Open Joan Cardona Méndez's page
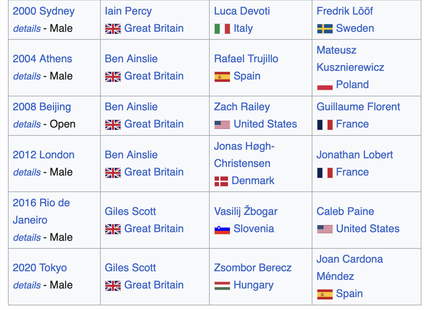 (x=349, y=268)
